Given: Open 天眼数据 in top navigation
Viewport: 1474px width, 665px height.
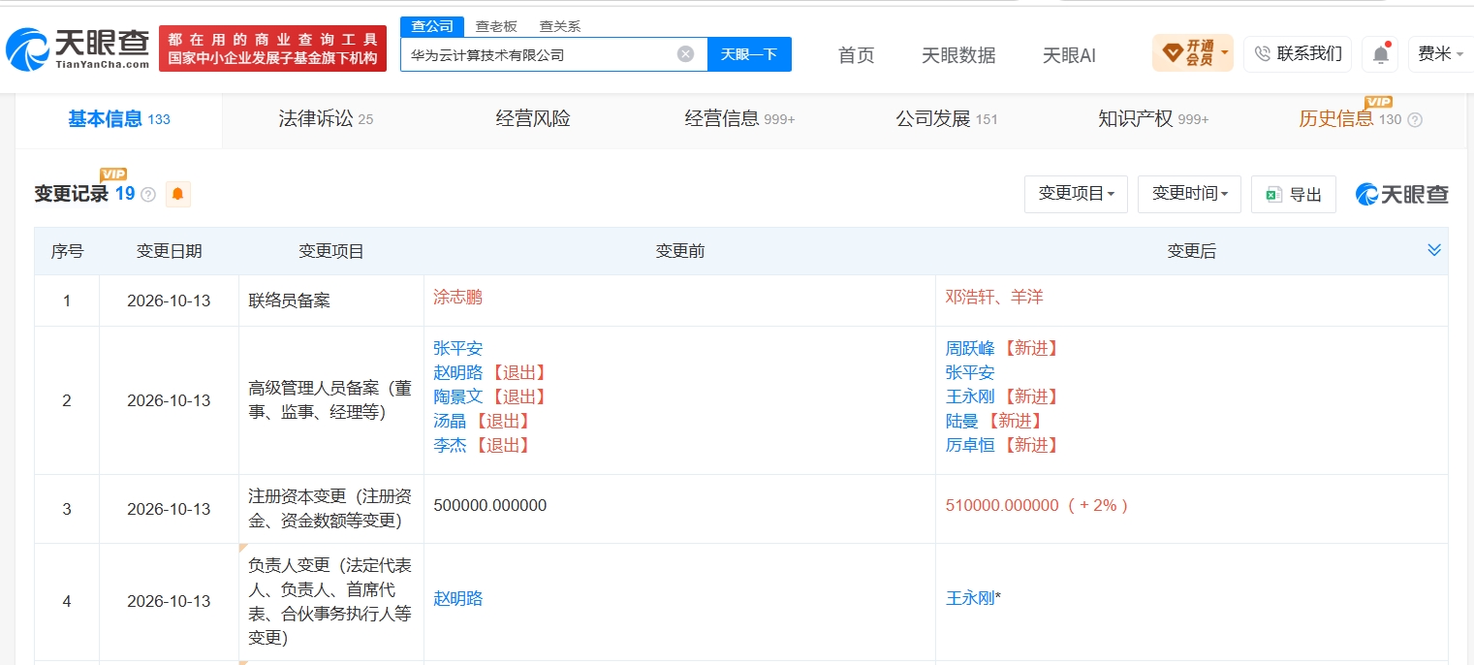Looking at the screenshot, I should pyautogui.click(x=958, y=55).
